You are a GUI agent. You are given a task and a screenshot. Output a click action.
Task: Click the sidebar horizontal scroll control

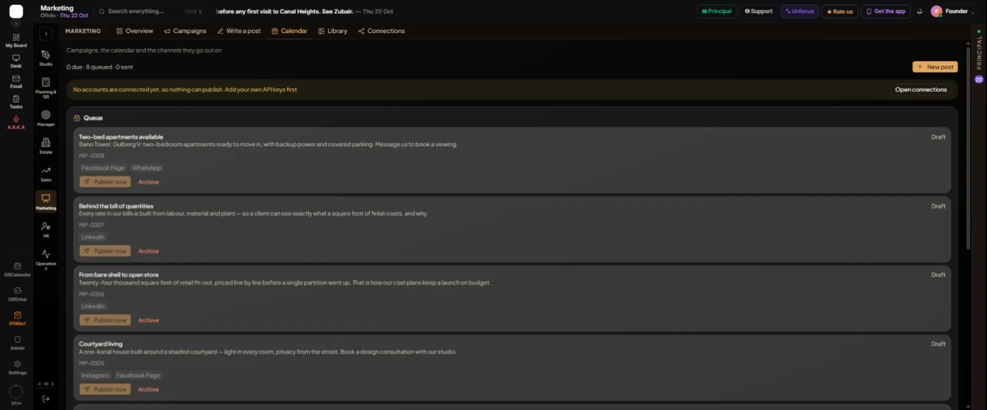pos(46,384)
